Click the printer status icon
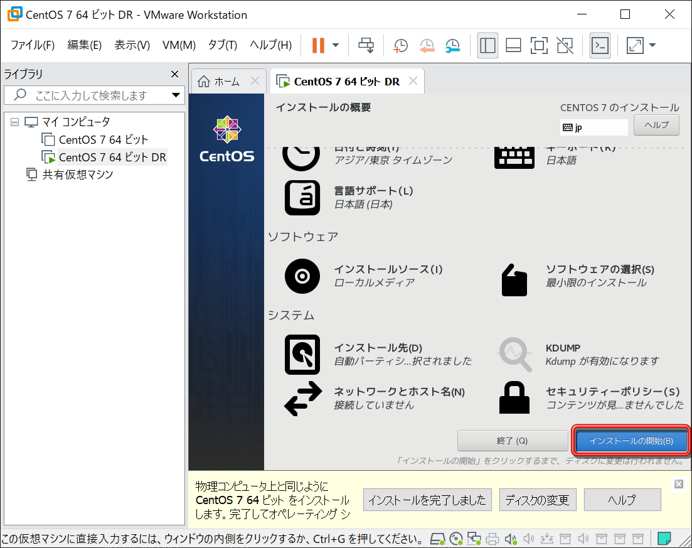Image resolution: width=692 pixels, height=548 pixels. [492, 539]
